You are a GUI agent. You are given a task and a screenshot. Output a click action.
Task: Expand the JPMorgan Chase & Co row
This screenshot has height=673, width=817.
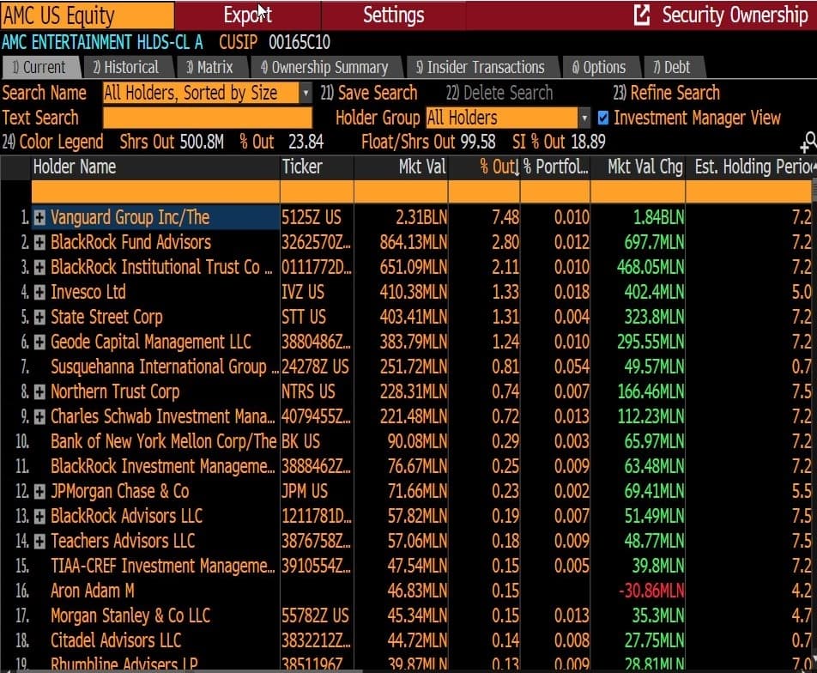(x=39, y=491)
